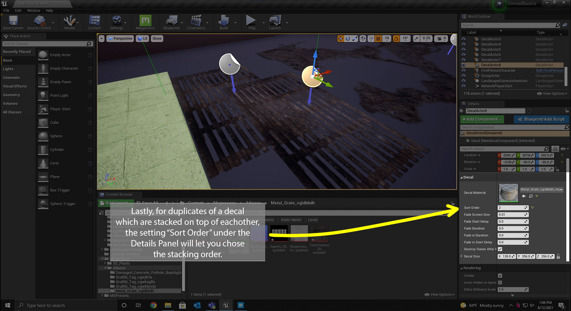Viewport: 571px width, 311px height.
Task: Open the Content toolbar button
Action: (94, 23)
